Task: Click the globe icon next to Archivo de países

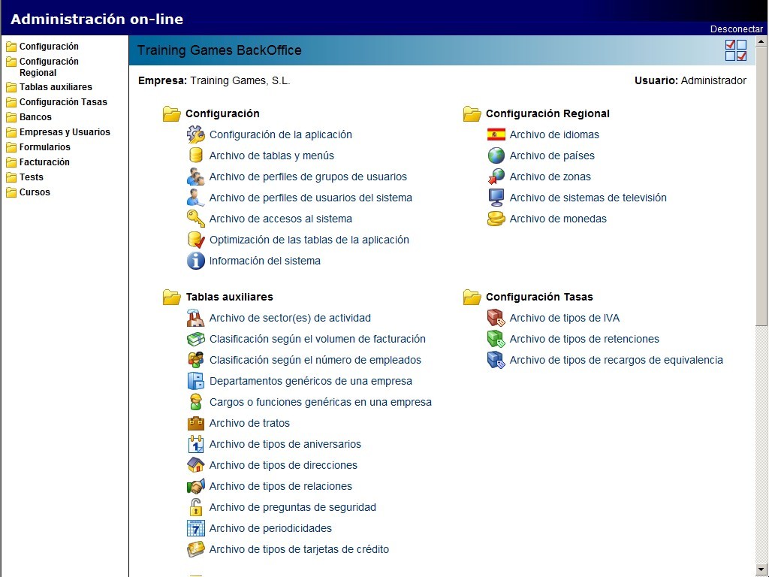Action: point(496,156)
